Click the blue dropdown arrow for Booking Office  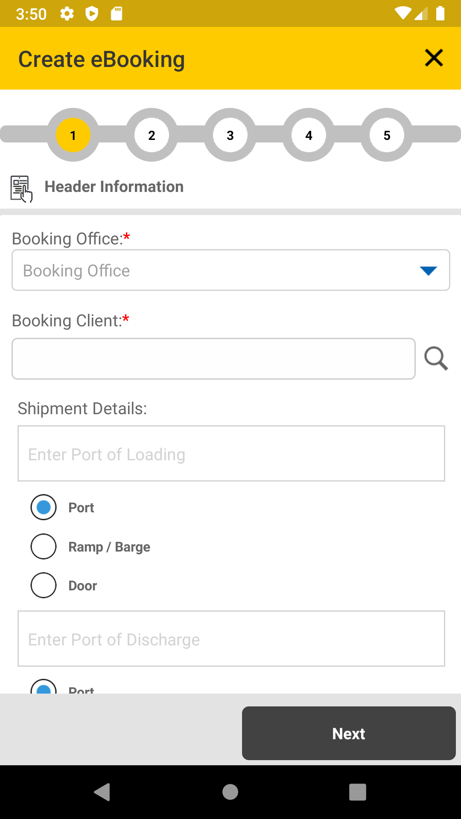[x=428, y=271]
